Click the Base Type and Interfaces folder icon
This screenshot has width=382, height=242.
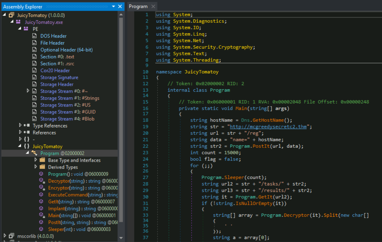click(x=43, y=160)
